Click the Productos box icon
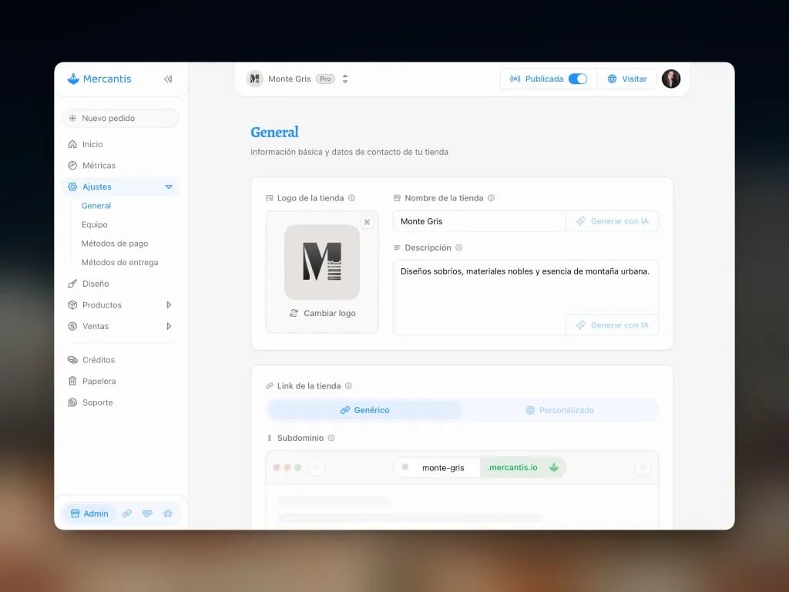The height and width of the screenshot is (592, 789). (72, 305)
